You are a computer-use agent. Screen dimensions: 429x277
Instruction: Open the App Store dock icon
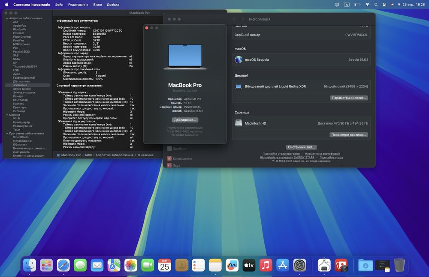[x=283, y=265]
